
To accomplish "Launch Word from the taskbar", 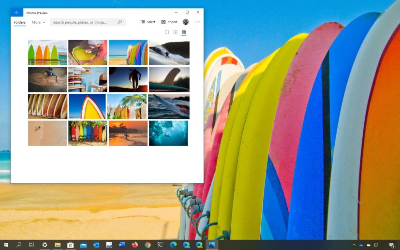I will click(x=122, y=245).
